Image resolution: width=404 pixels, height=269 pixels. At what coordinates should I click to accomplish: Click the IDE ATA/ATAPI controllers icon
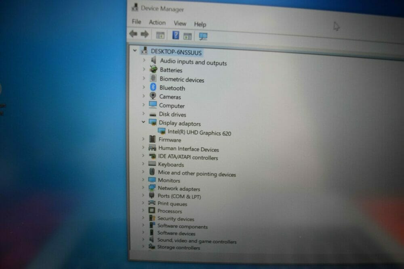click(x=152, y=156)
